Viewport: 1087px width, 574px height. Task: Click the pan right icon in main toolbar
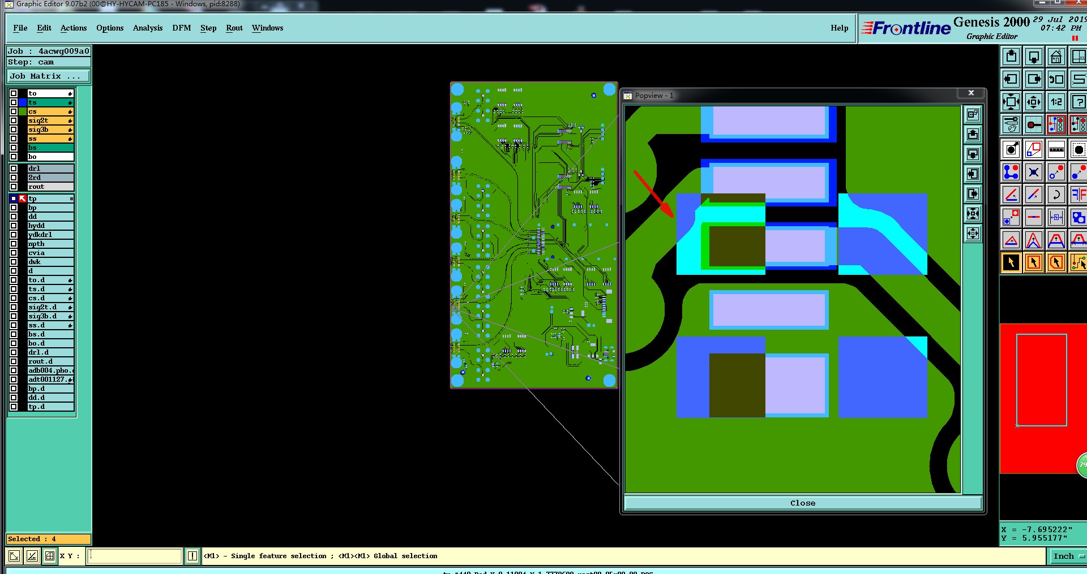1034,79
